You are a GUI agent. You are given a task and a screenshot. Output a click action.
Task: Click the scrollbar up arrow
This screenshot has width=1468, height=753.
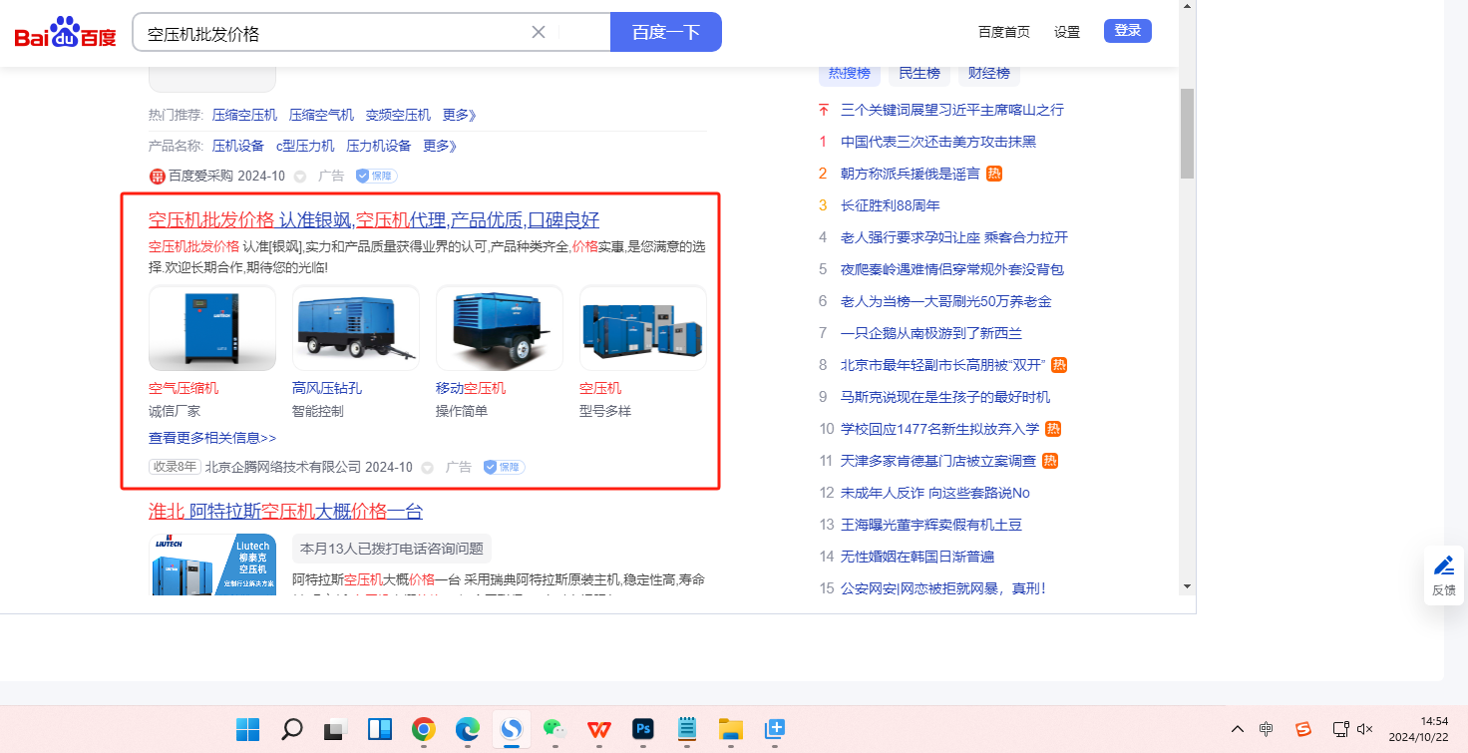point(1187,7)
